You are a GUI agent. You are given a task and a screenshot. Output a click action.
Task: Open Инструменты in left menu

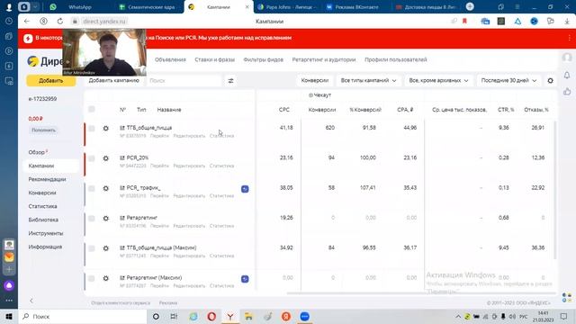coord(46,233)
